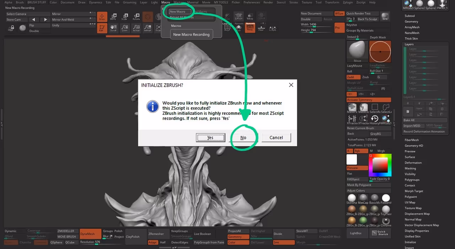Pick a color in color picker square

click(380, 165)
